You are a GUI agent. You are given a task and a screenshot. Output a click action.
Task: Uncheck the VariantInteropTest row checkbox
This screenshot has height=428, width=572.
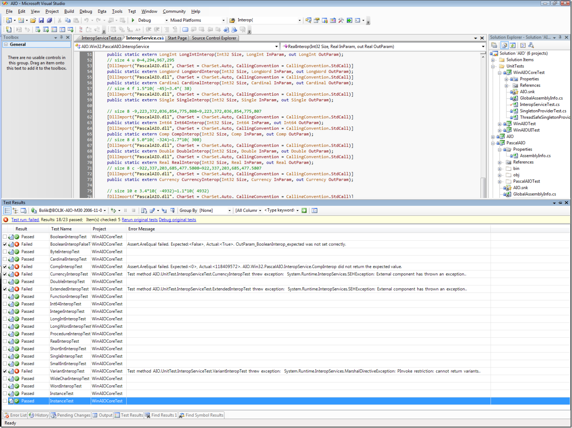[x=5, y=371]
